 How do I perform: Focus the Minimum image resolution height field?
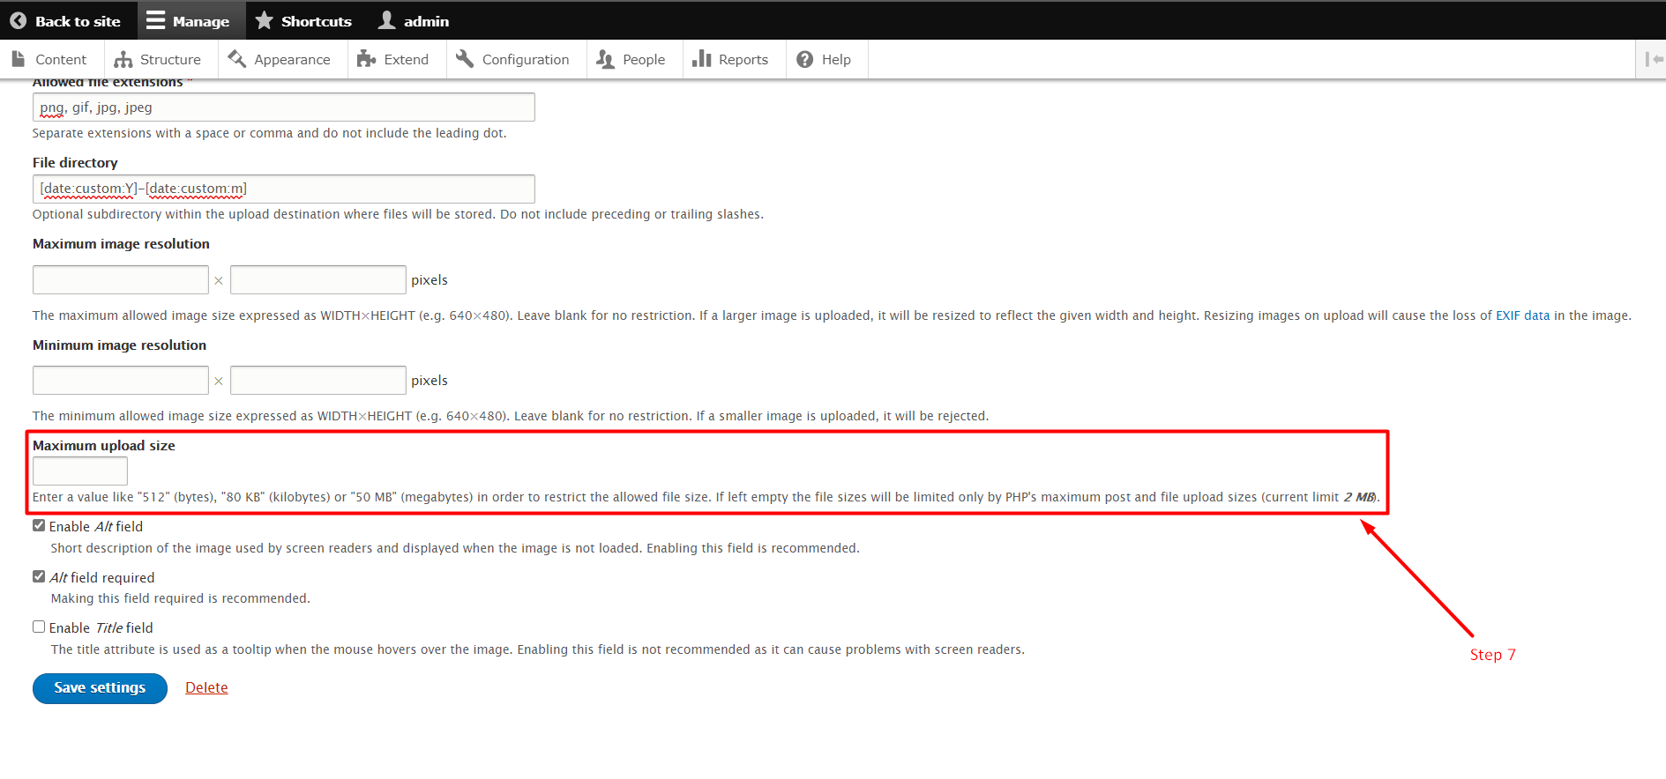point(318,381)
